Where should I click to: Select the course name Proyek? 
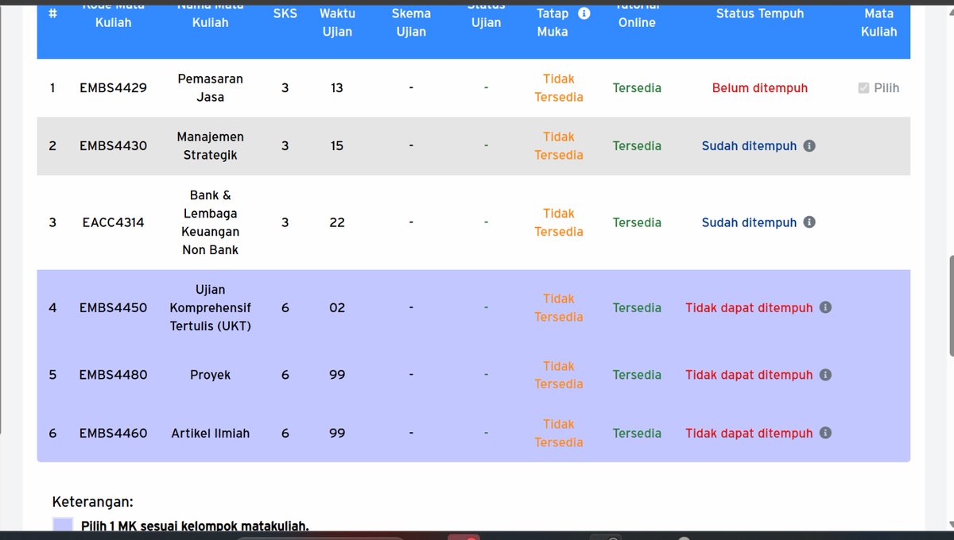(211, 375)
